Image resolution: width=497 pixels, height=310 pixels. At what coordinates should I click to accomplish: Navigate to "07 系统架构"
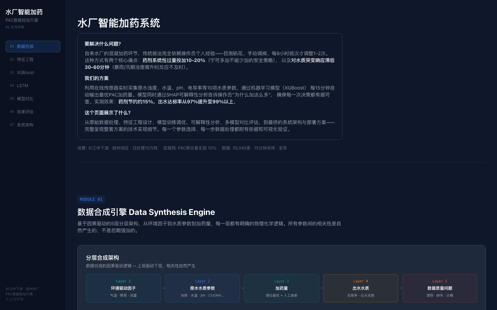coord(33,125)
